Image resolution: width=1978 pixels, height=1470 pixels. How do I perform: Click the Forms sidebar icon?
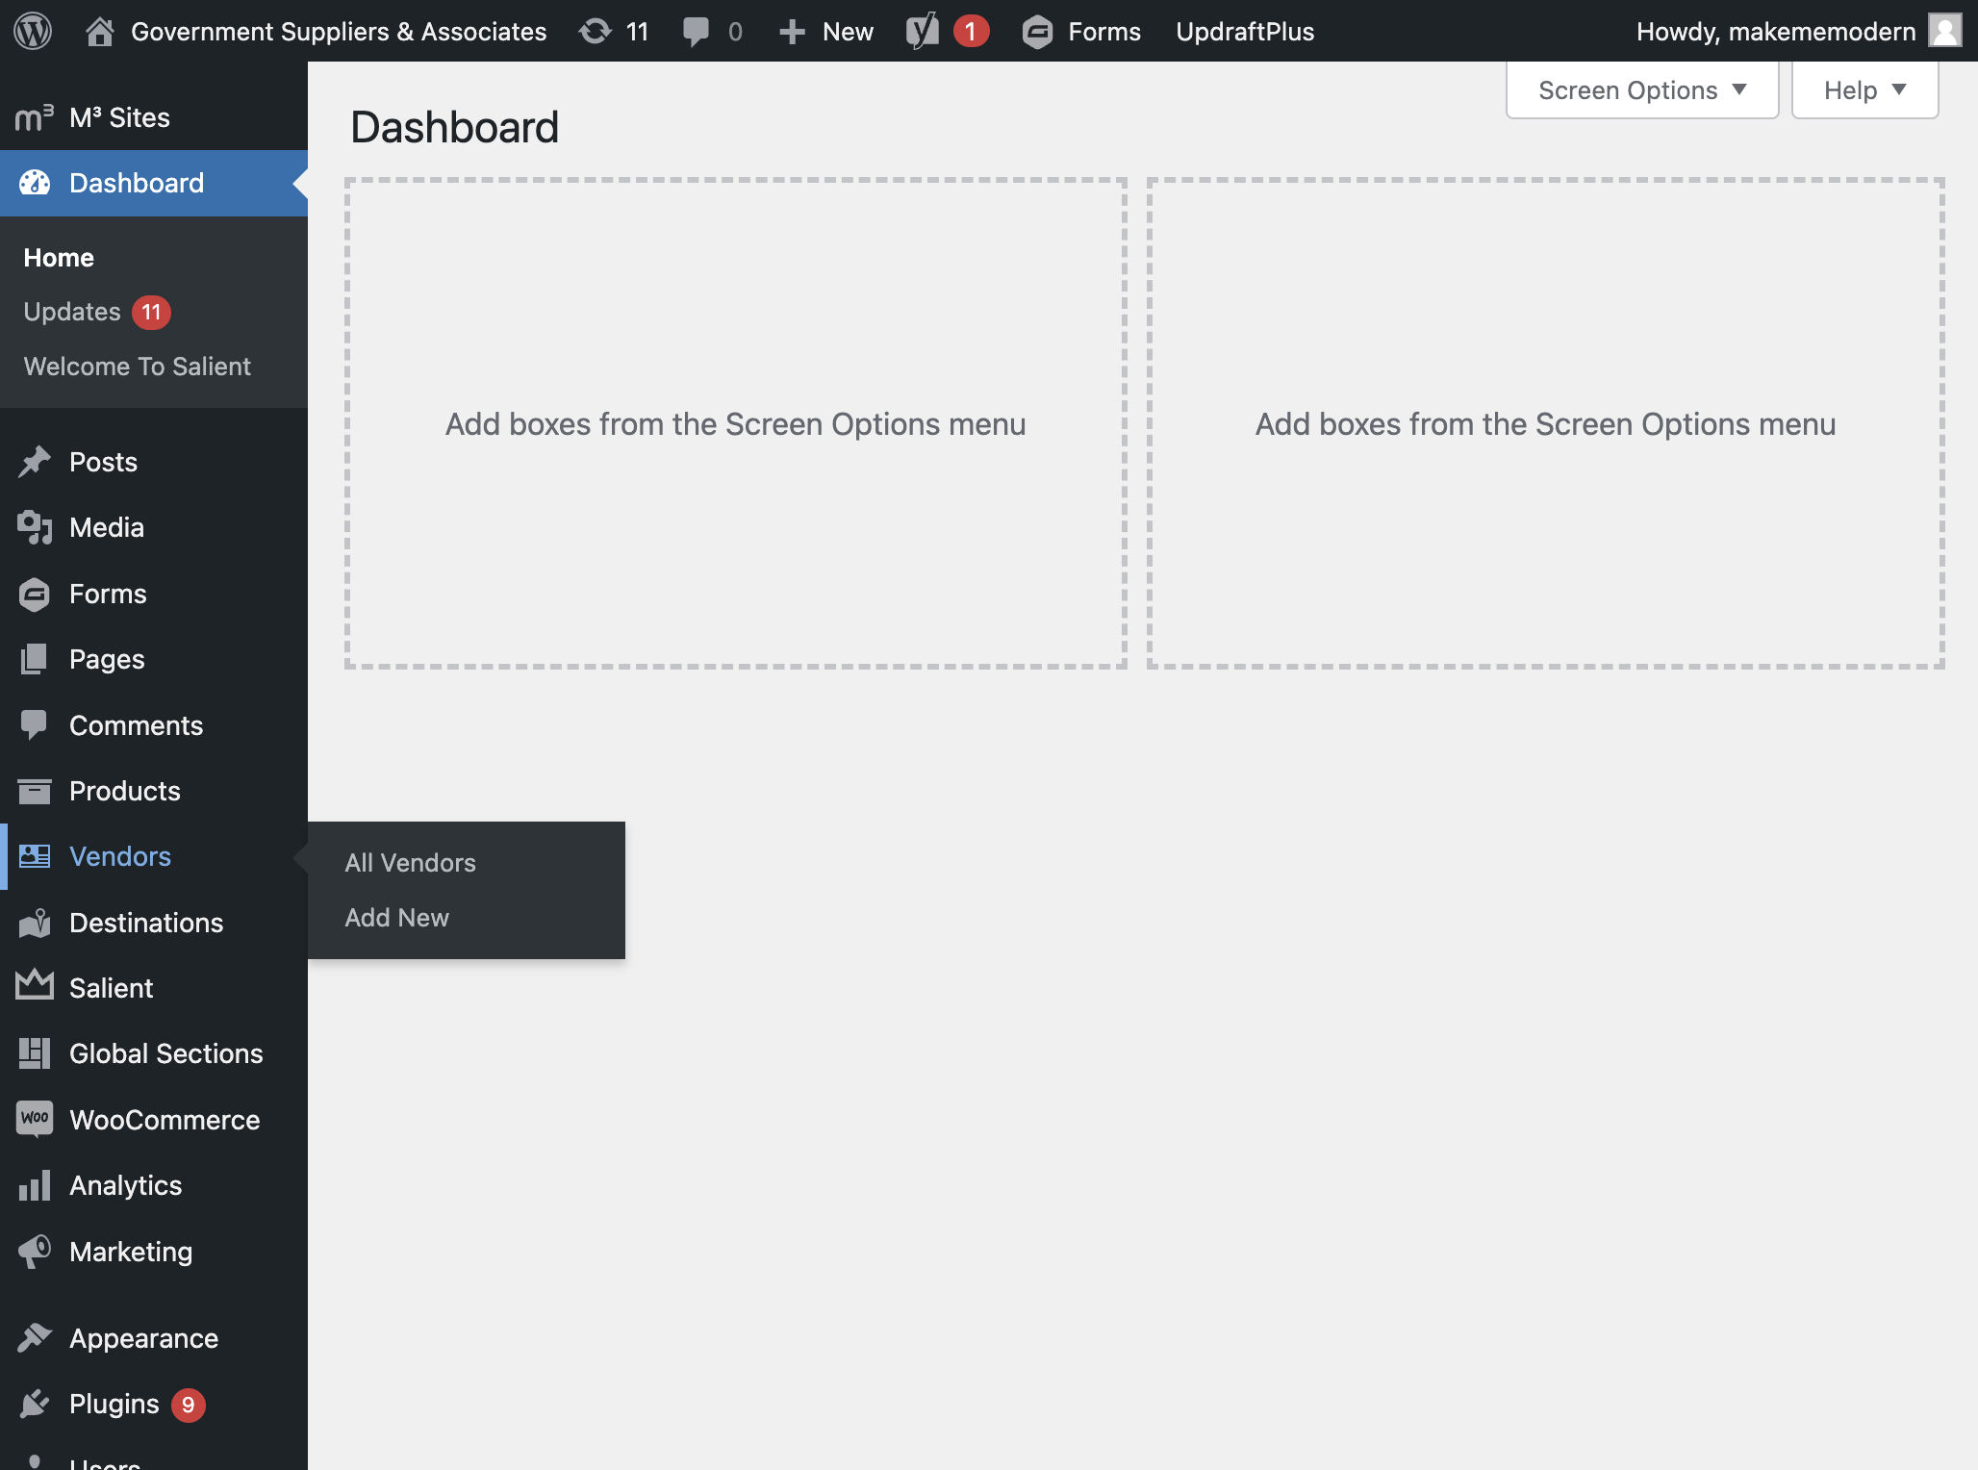tap(35, 594)
